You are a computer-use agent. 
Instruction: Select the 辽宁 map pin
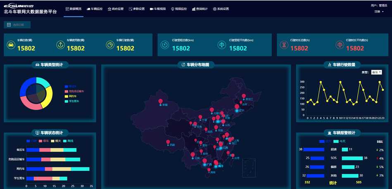coord(237,107)
